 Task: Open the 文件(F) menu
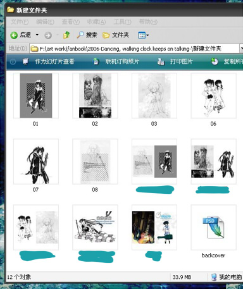click(20, 22)
